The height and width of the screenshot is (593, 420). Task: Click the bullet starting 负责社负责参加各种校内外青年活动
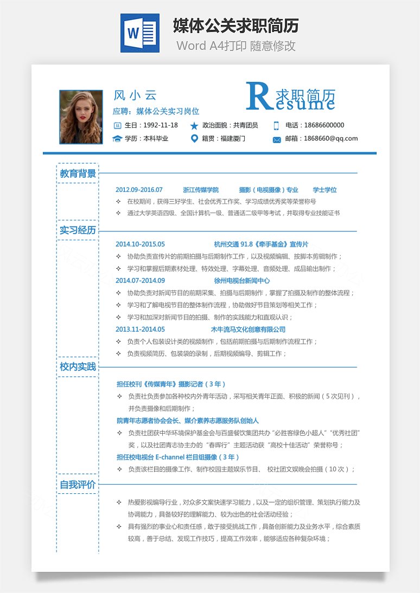point(239,402)
